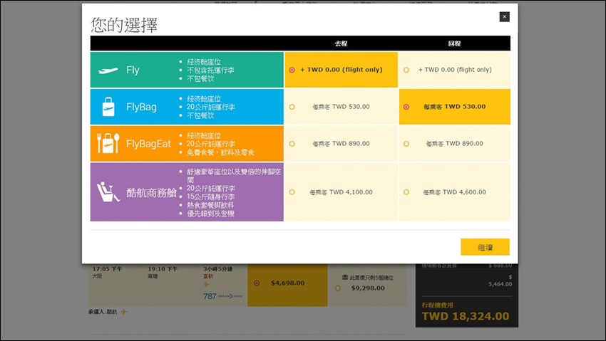606x341 pixels.
Task: Click the 繼續 continue button
Action: point(485,247)
